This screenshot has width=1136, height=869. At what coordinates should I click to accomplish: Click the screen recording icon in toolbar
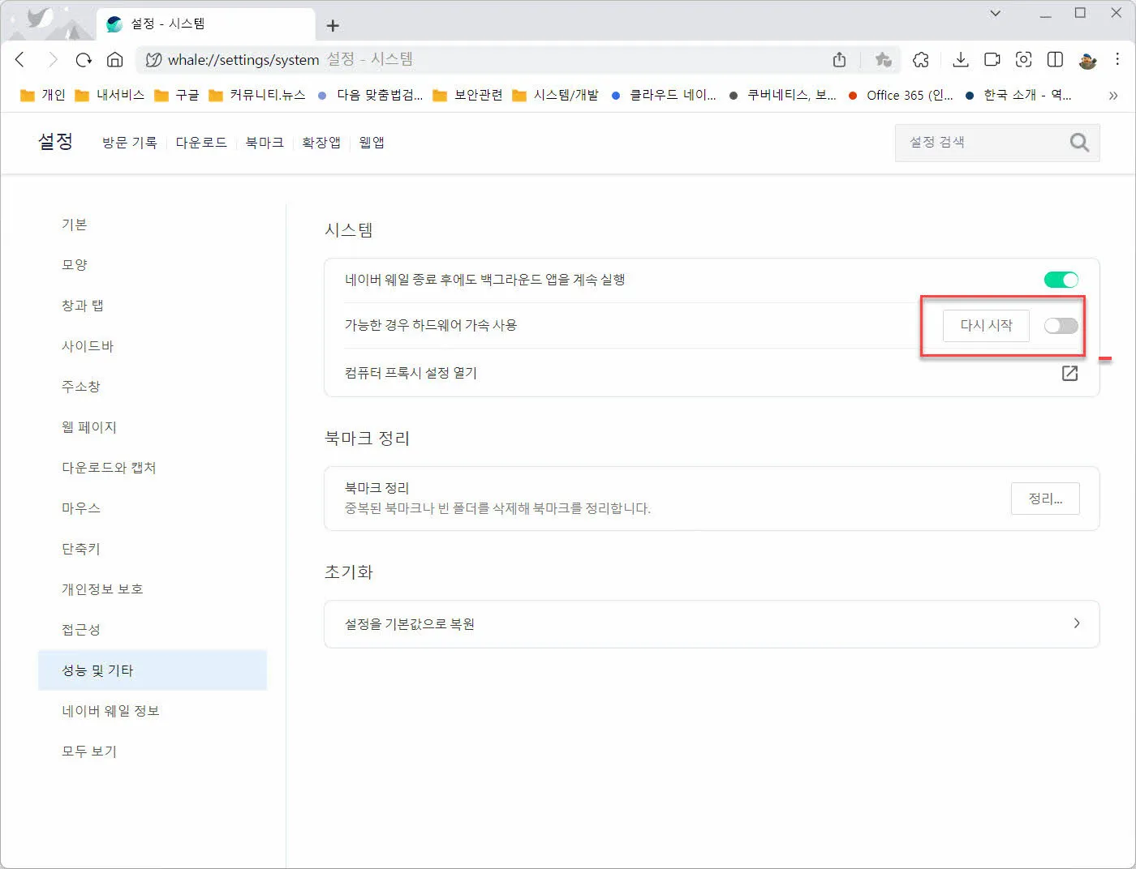(992, 59)
